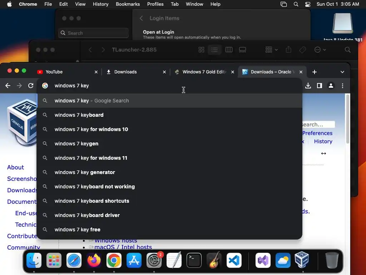Open Preferences link on VirtualBox page
Image resolution: width=366 pixels, height=275 pixels.
[x=317, y=133]
